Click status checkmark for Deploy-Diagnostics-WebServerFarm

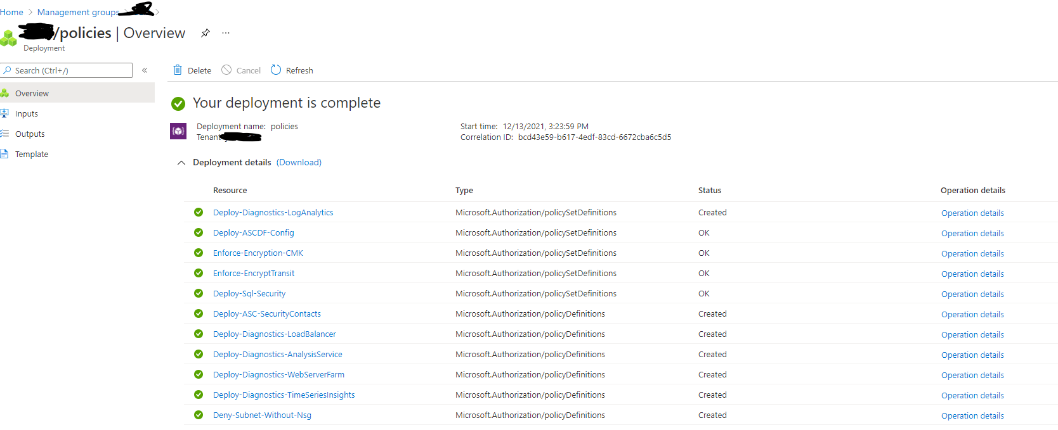click(x=199, y=374)
